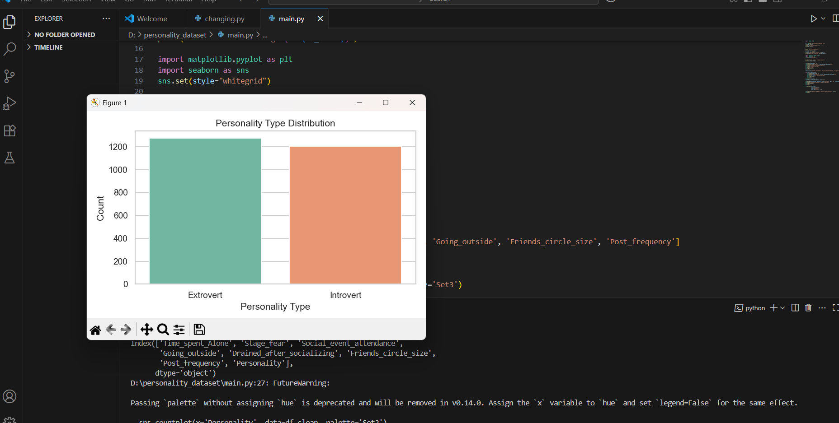Select the Zoom to rectangle tool
The height and width of the screenshot is (423, 839).
click(163, 330)
